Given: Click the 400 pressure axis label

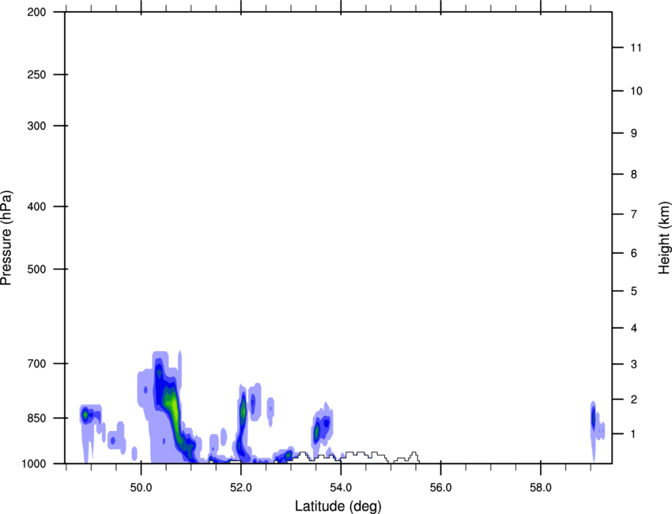Looking at the screenshot, I should 36,206.
